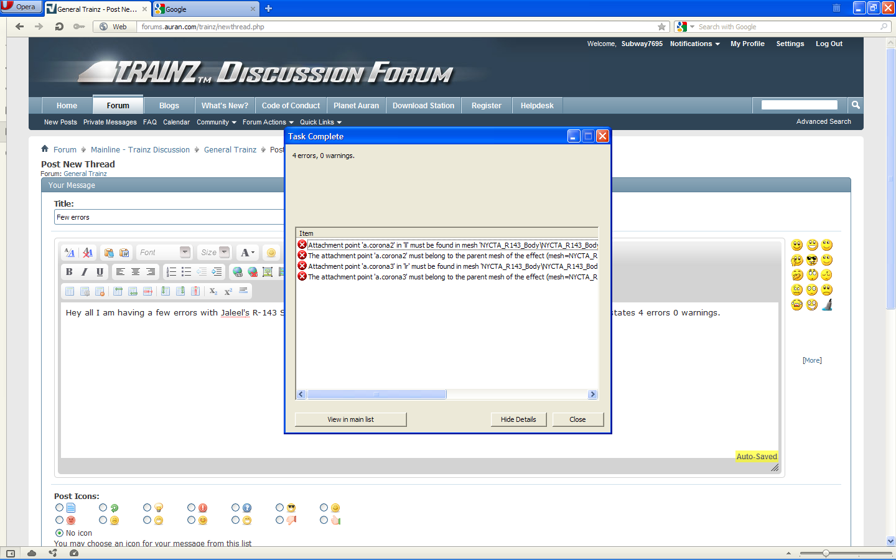
Task: Choose the exclamation mark post icon
Action: pyautogui.click(x=192, y=508)
